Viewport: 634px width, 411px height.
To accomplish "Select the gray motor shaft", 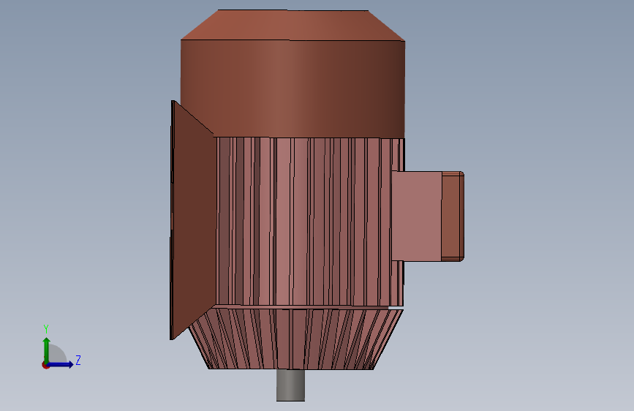I will click(290, 385).
